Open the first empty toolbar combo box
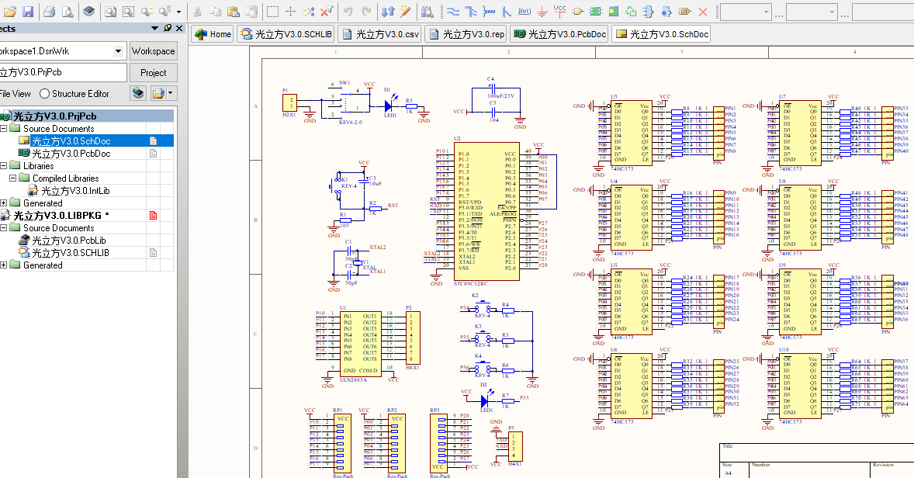The height and width of the screenshot is (478, 914). 746,12
